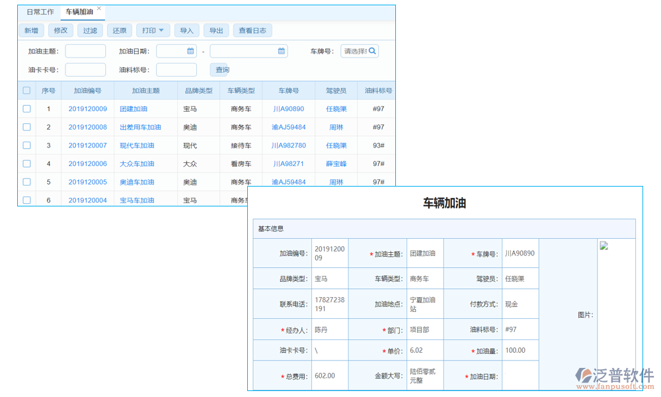Select the 导出 (Export) toolbar icon
This screenshot has height=397, width=661.
tap(216, 30)
